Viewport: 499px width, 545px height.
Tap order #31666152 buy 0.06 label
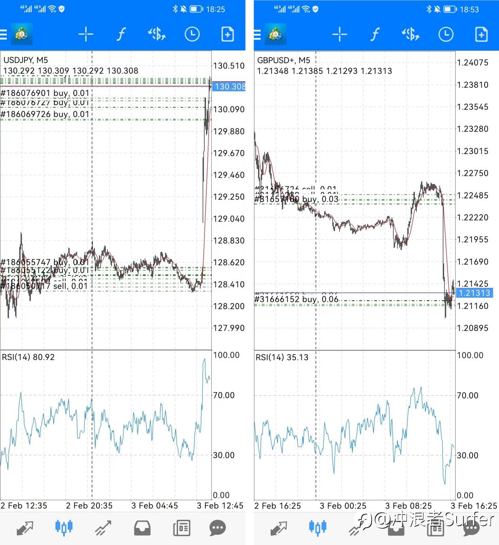[297, 299]
